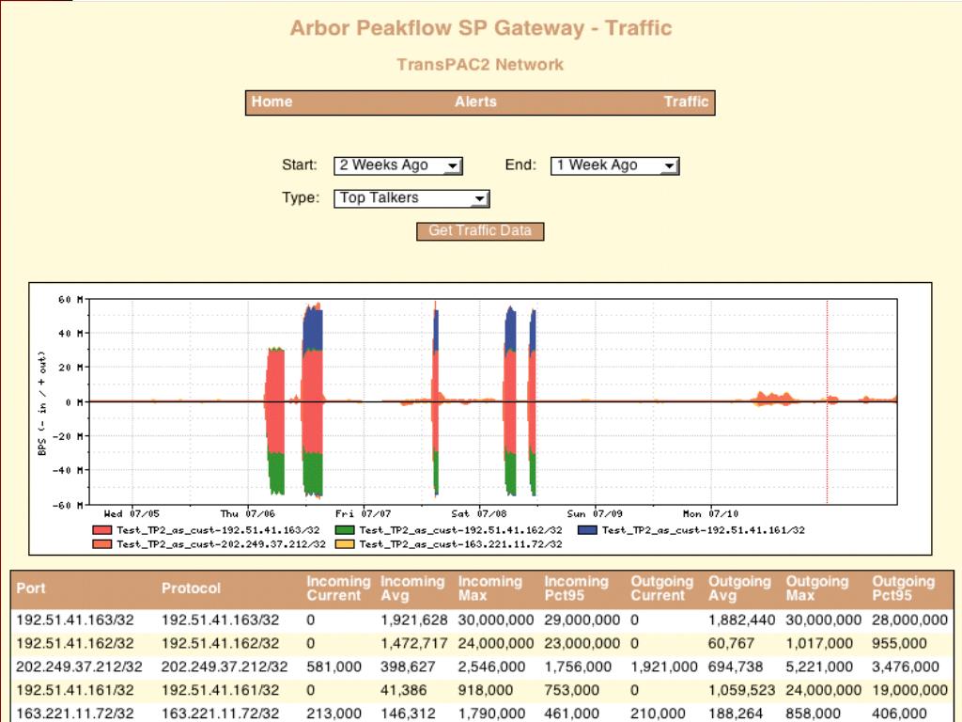Select the Incoming Avg value 41,386
Viewport: 962px width, 722px height.
click(404, 690)
